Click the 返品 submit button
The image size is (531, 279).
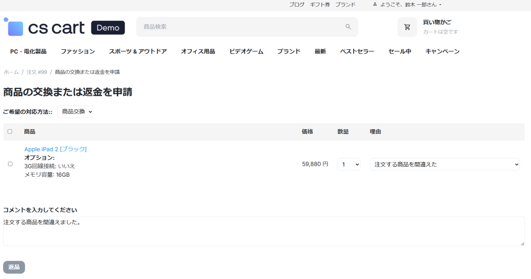14,267
